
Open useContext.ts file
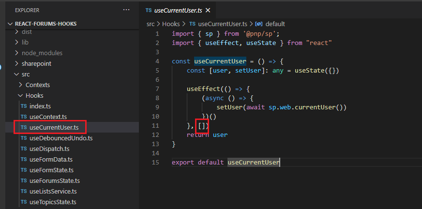pos(48,117)
